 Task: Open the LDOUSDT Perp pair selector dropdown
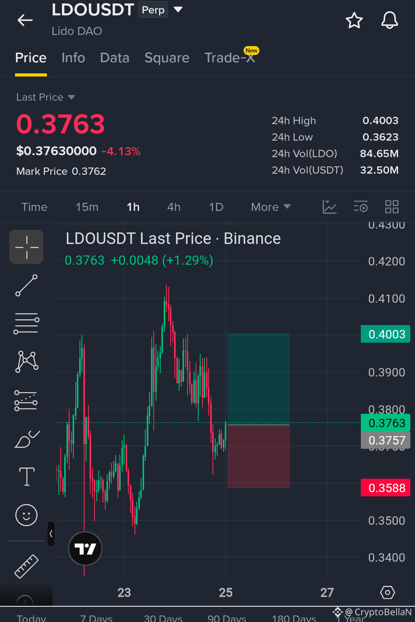178,9
